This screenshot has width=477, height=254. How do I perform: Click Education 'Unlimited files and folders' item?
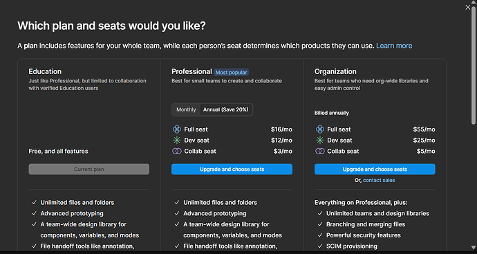coord(77,203)
